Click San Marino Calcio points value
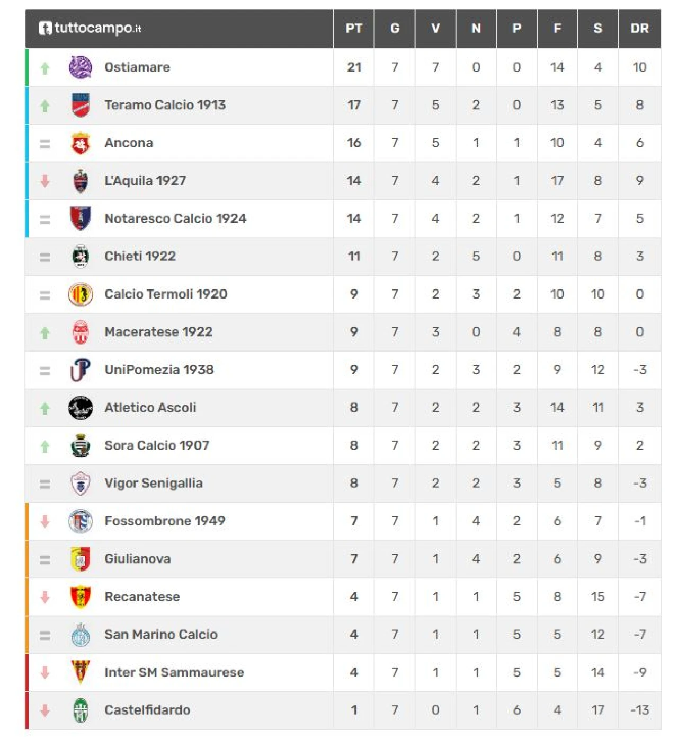 (x=354, y=635)
